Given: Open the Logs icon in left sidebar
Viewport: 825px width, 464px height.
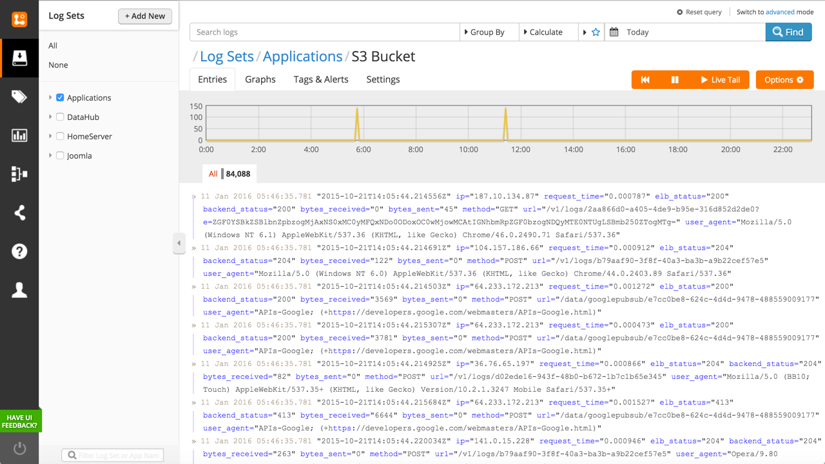Looking at the screenshot, I should [x=19, y=58].
